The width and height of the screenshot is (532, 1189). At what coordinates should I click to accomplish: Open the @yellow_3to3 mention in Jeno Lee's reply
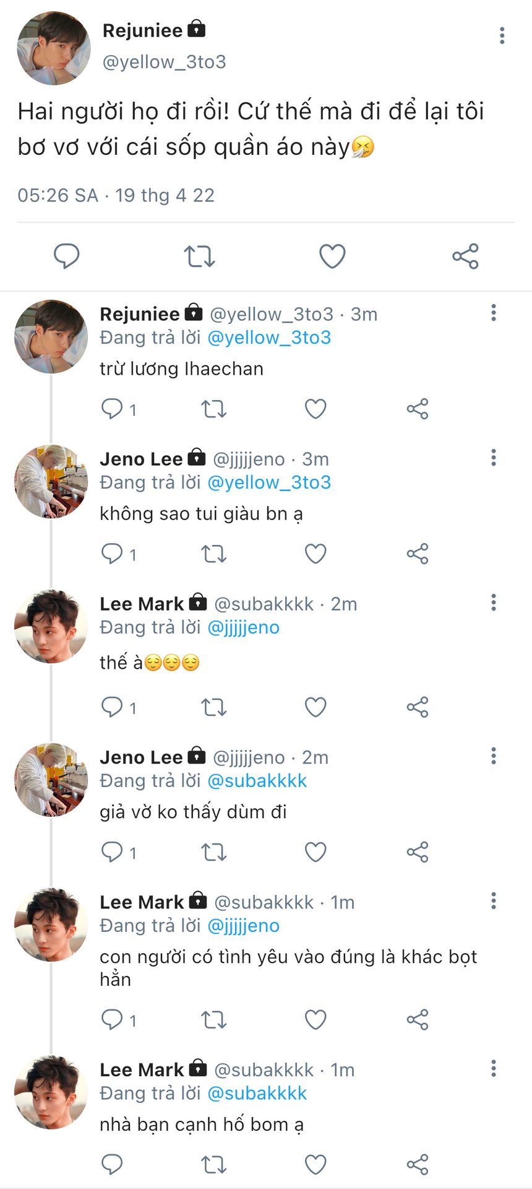[x=269, y=482]
